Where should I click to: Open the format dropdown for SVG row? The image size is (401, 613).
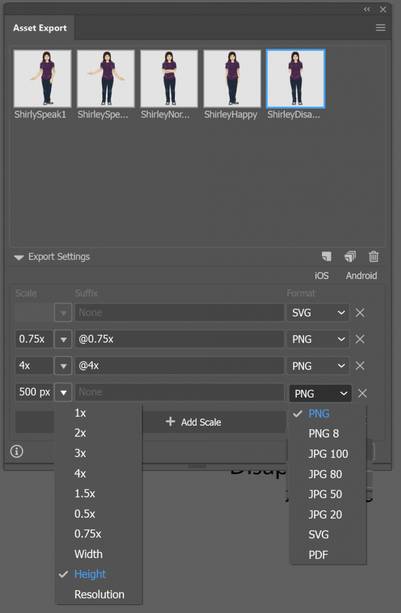pyautogui.click(x=318, y=312)
